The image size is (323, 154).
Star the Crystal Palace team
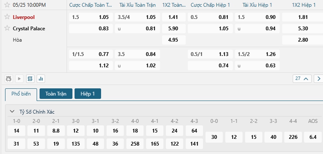click(x=7, y=28)
